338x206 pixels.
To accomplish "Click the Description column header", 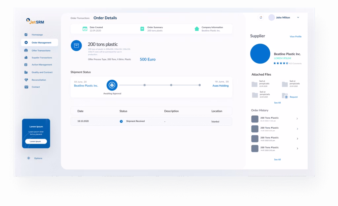I will coord(171,111).
